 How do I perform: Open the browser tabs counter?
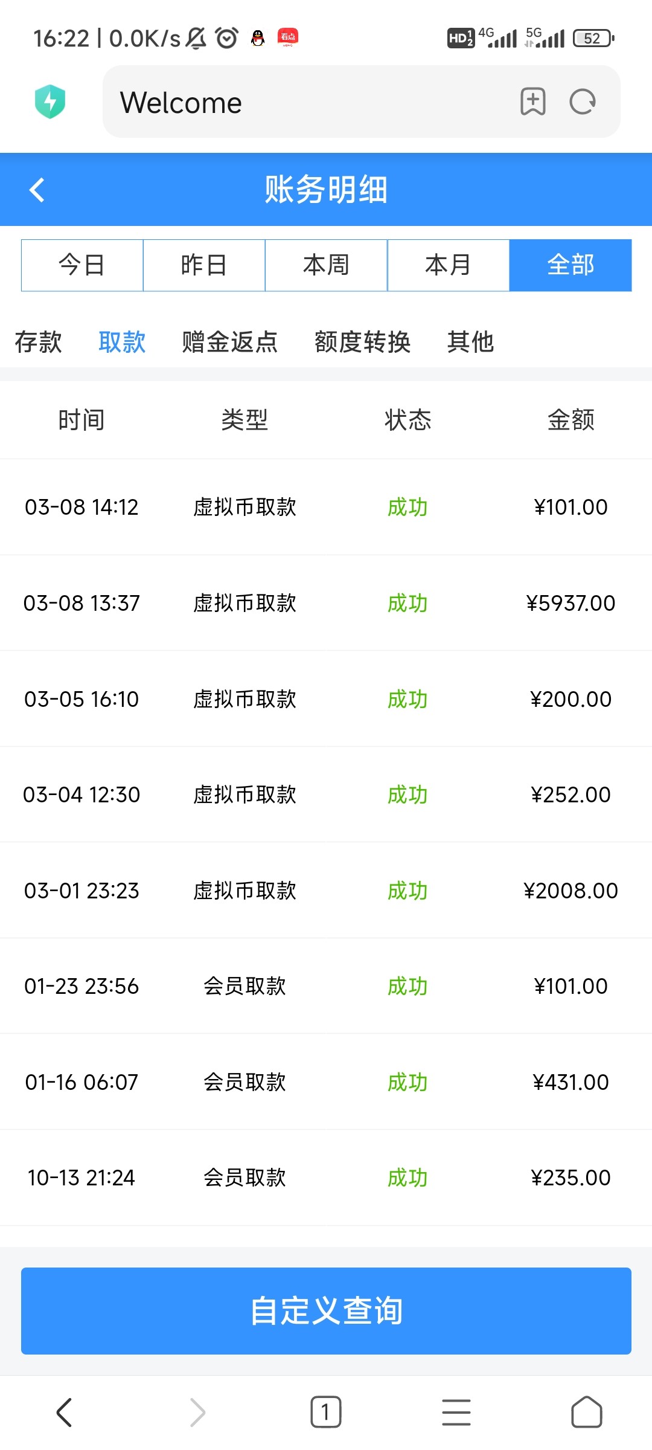pyautogui.click(x=325, y=1413)
